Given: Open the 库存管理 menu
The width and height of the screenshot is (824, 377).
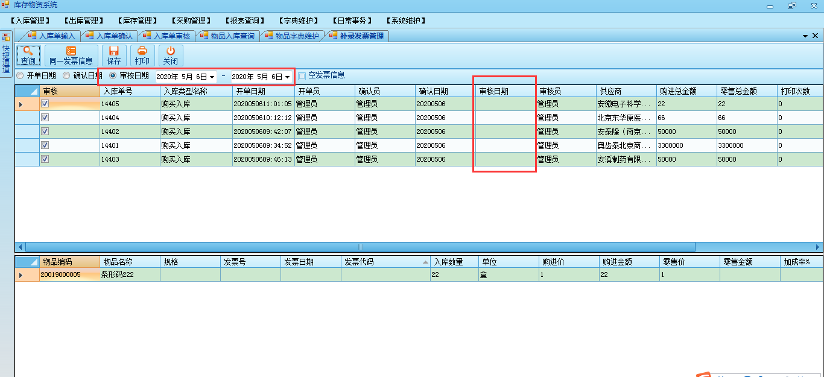Looking at the screenshot, I should [138, 21].
